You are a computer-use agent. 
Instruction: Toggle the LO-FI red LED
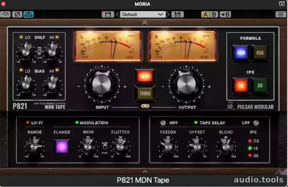pyautogui.click(x=28, y=122)
